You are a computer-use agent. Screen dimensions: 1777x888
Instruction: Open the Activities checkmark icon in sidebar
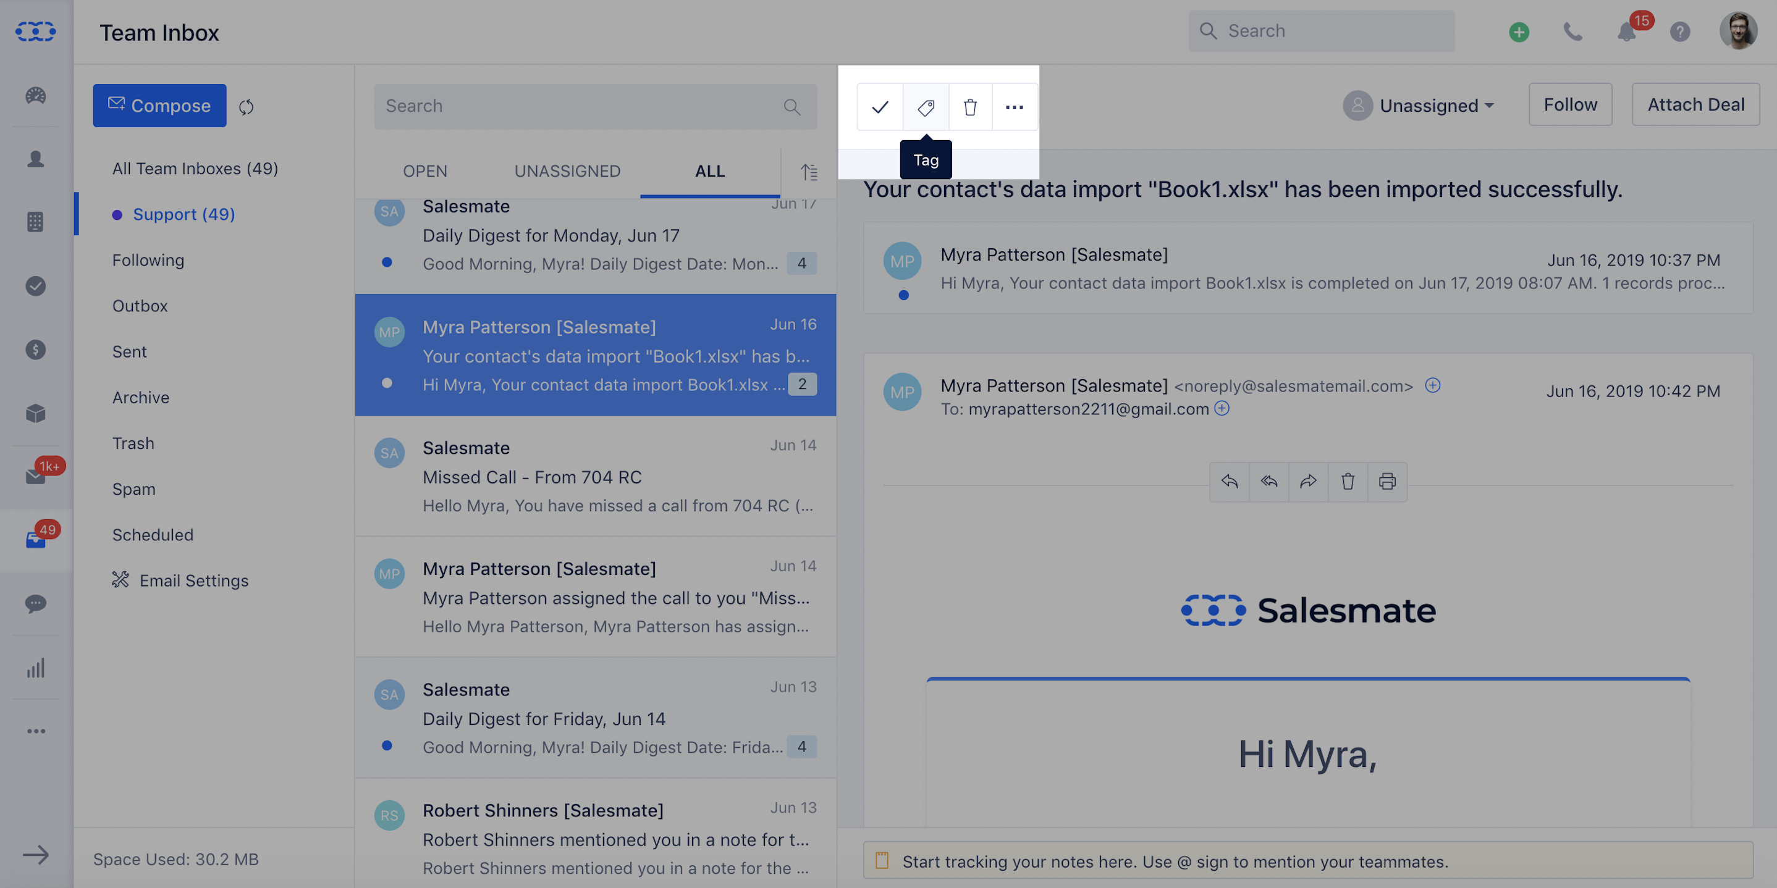35,285
